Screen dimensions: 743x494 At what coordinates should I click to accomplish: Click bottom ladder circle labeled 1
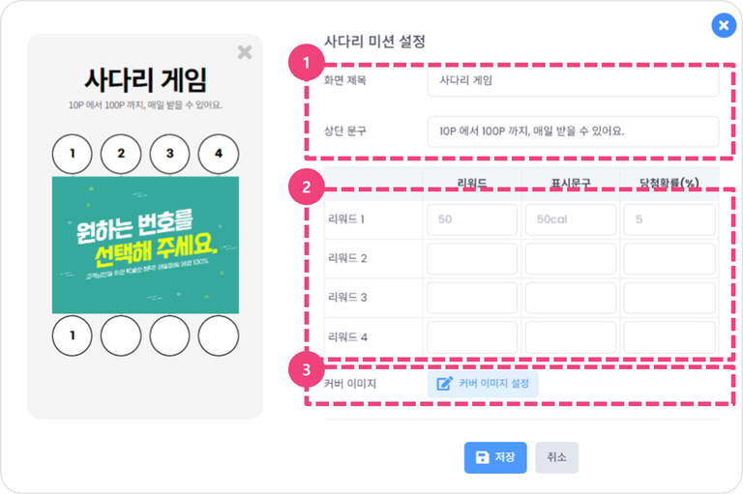coord(73,335)
